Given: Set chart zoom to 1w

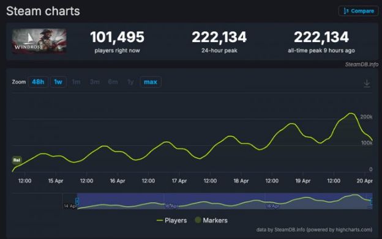Looking at the screenshot, I should click(x=58, y=82).
